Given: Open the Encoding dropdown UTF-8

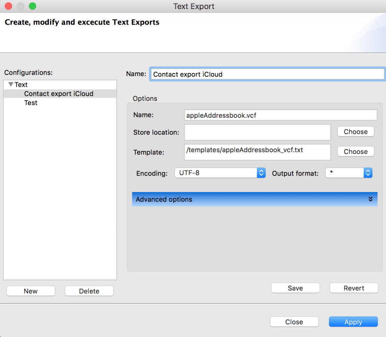Looking at the screenshot, I should pos(220,173).
